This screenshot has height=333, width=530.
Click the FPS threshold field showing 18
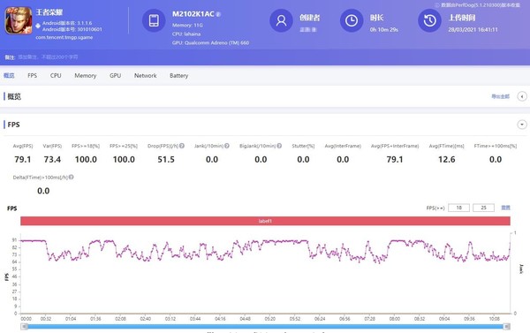click(458, 208)
